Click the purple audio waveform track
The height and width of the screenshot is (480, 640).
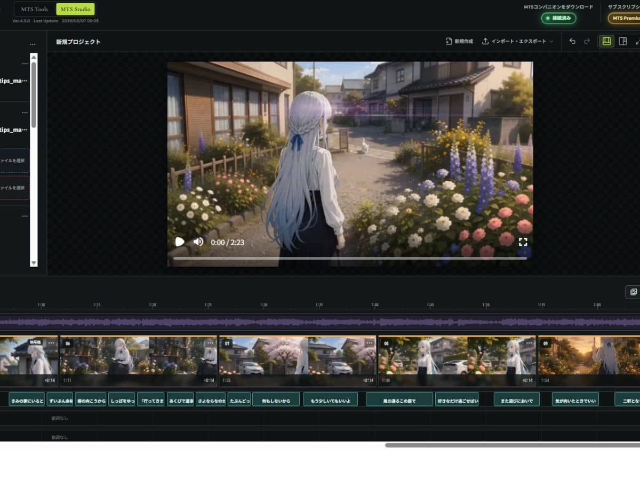320,322
